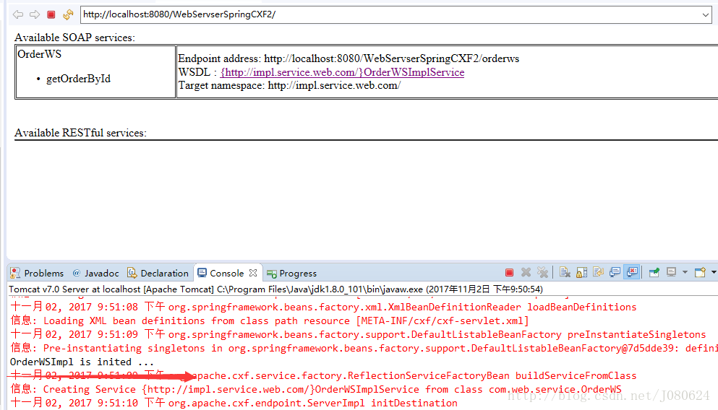Image resolution: width=718 pixels, height=410 pixels.
Task: Go back in the internal browser
Action: [18, 14]
